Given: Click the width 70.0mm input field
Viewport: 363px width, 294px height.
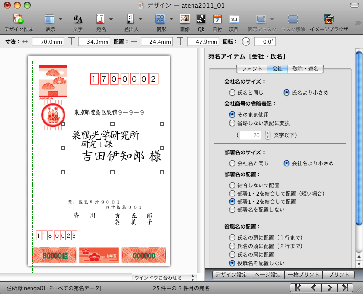Looking at the screenshot, I should point(48,42).
